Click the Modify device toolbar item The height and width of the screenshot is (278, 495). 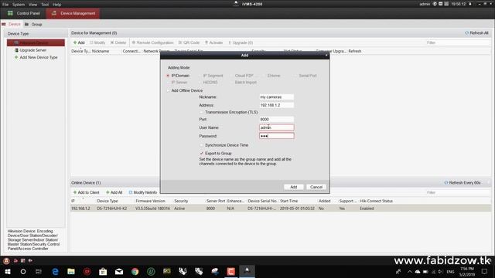pos(97,42)
